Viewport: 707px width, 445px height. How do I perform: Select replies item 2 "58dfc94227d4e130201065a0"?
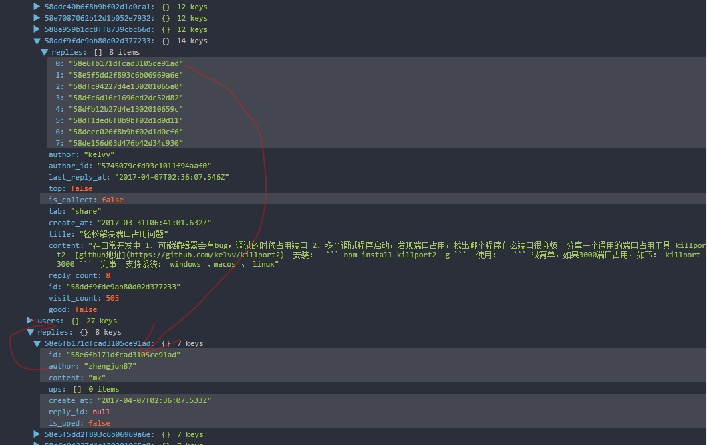tap(376, 86)
